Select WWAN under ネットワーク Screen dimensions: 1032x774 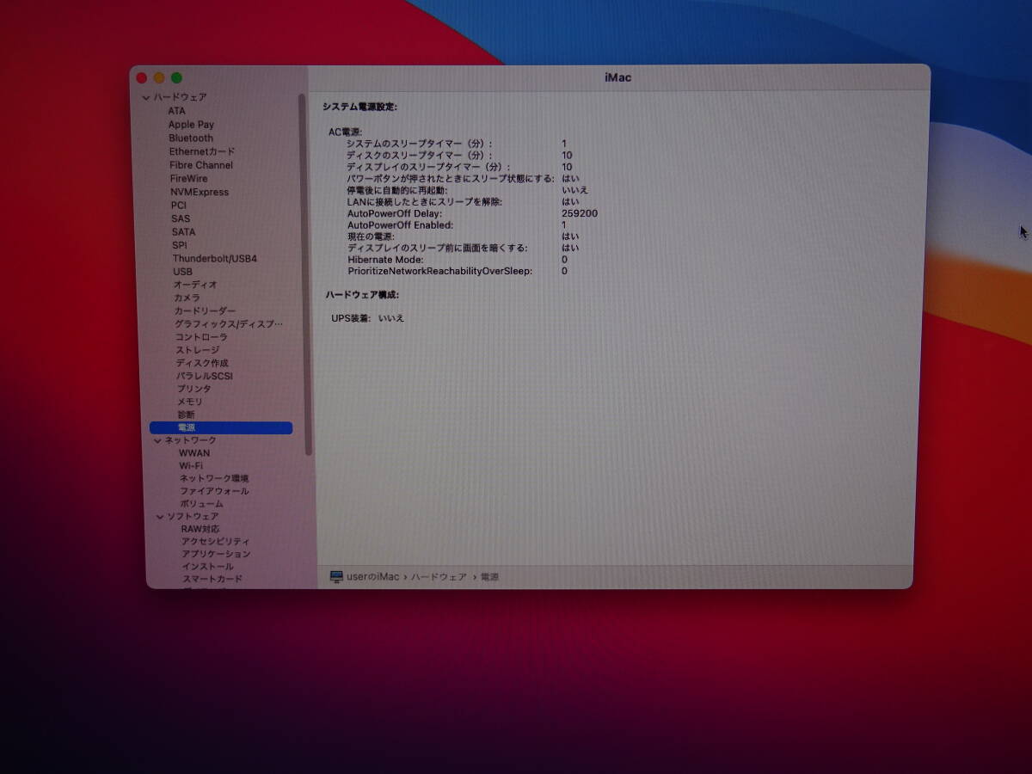tap(193, 453)
